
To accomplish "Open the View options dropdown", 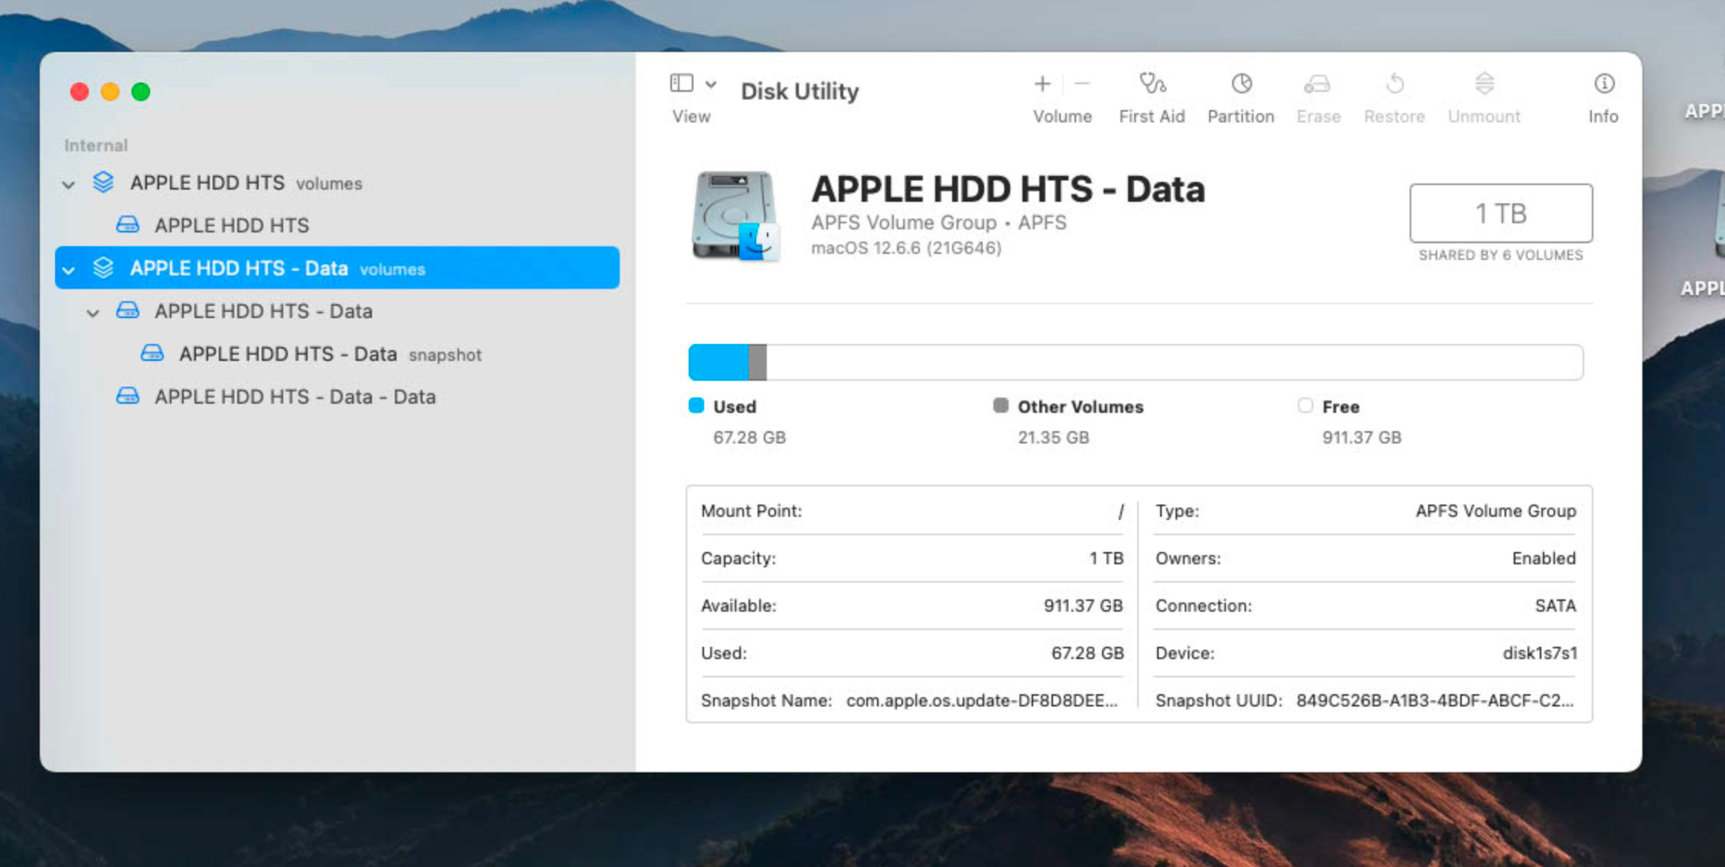I will tap(712, 84).
